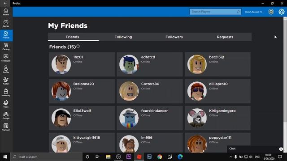Image resolution: width=287 pixels, height=161 pixels.
Task: Open fourskindancer's avatar thumbnail
Action: (129, 118)
